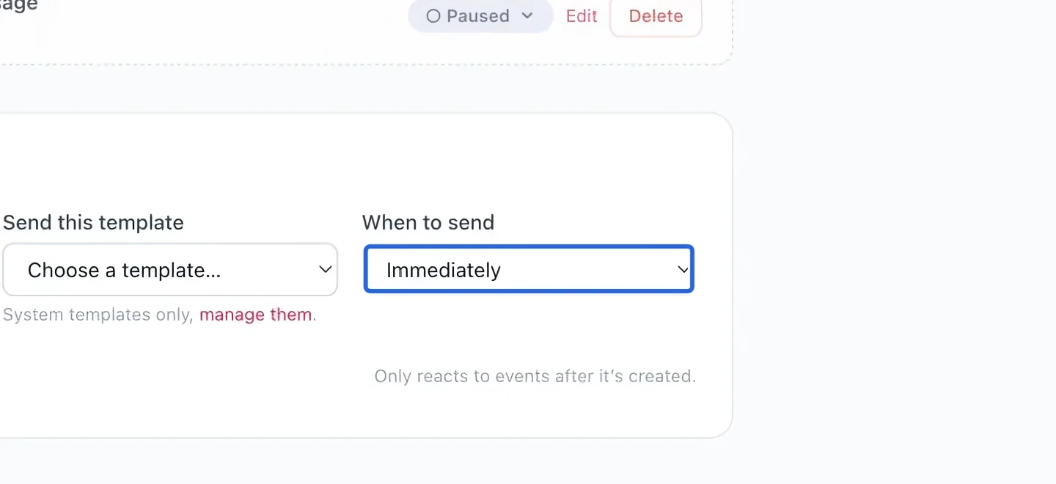Click the word "Immediately" inside the select
Image resolution: width=1056 pixels, height=484 pixels.
point(444,271)
